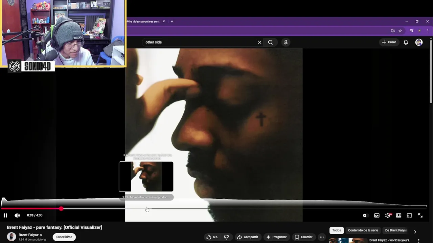
Task: Select the Todos filter chip
Action: pos(337,231)
